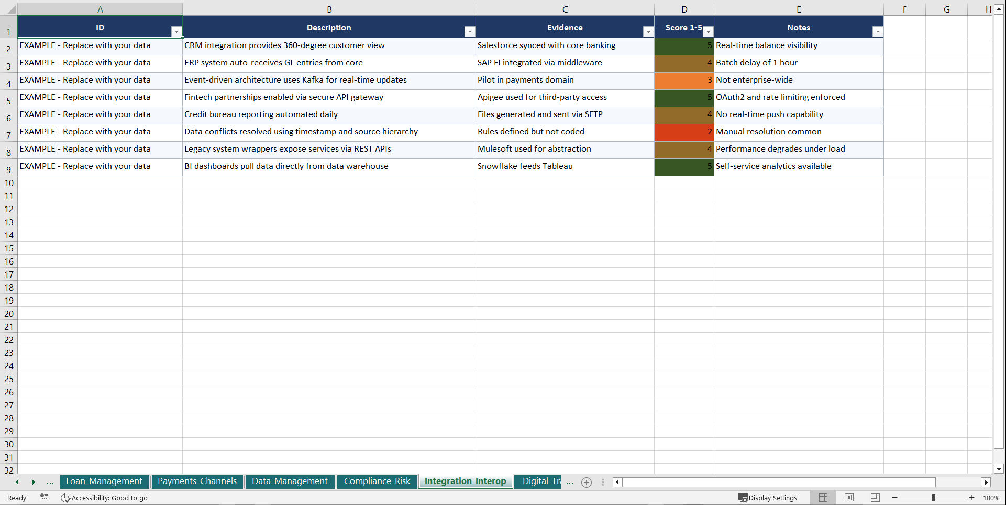This screenshot has height=505, width=1006.
Task: Click the Zoom In plus button
Action: pyautogui.click(x=972, y=498)
